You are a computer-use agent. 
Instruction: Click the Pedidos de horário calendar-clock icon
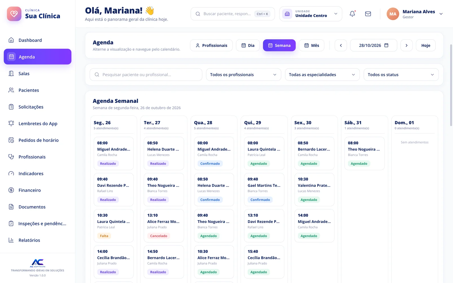[11, 140]
